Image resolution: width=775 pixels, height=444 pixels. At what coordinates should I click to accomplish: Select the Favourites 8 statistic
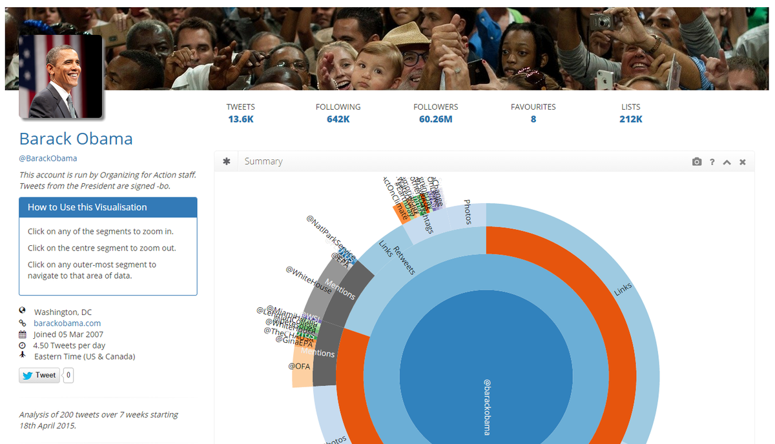tap(533, 113)
